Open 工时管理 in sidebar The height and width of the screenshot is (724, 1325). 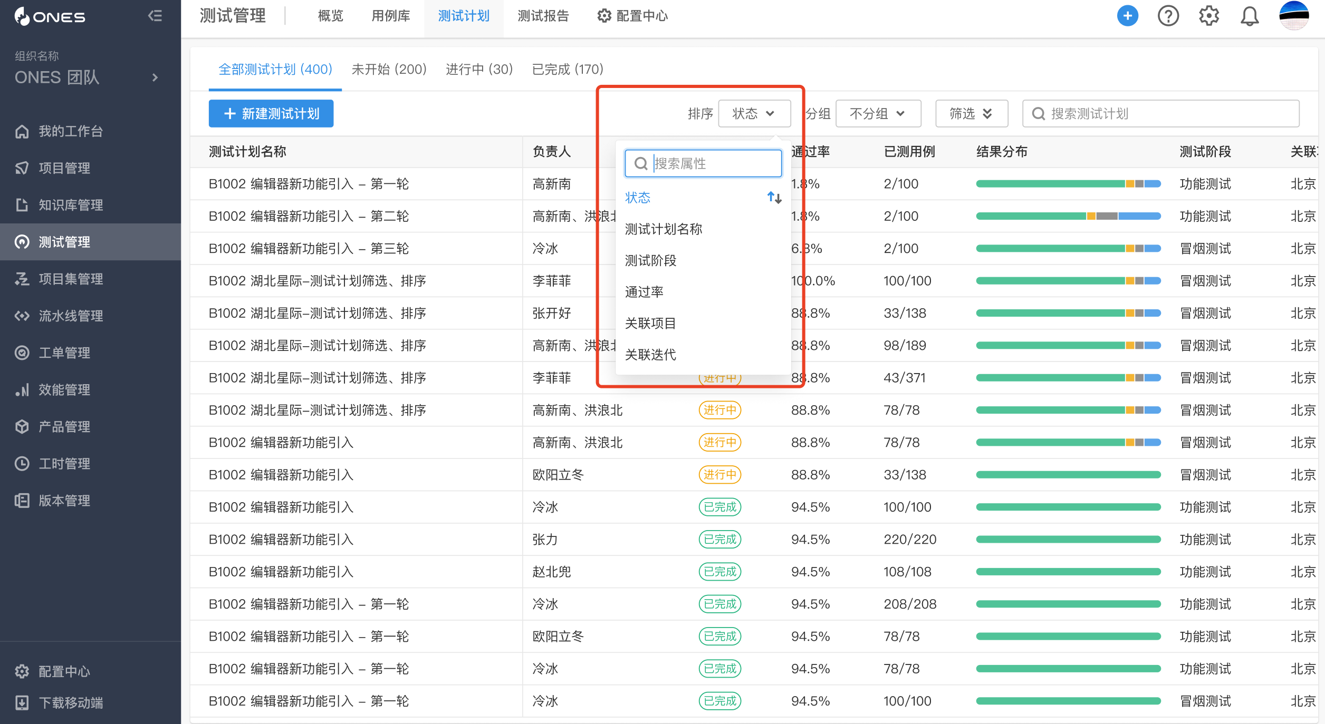click(x=90, y=464)
